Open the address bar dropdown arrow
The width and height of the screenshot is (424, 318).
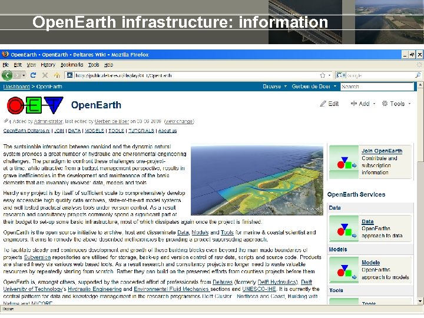click(329, 75)
